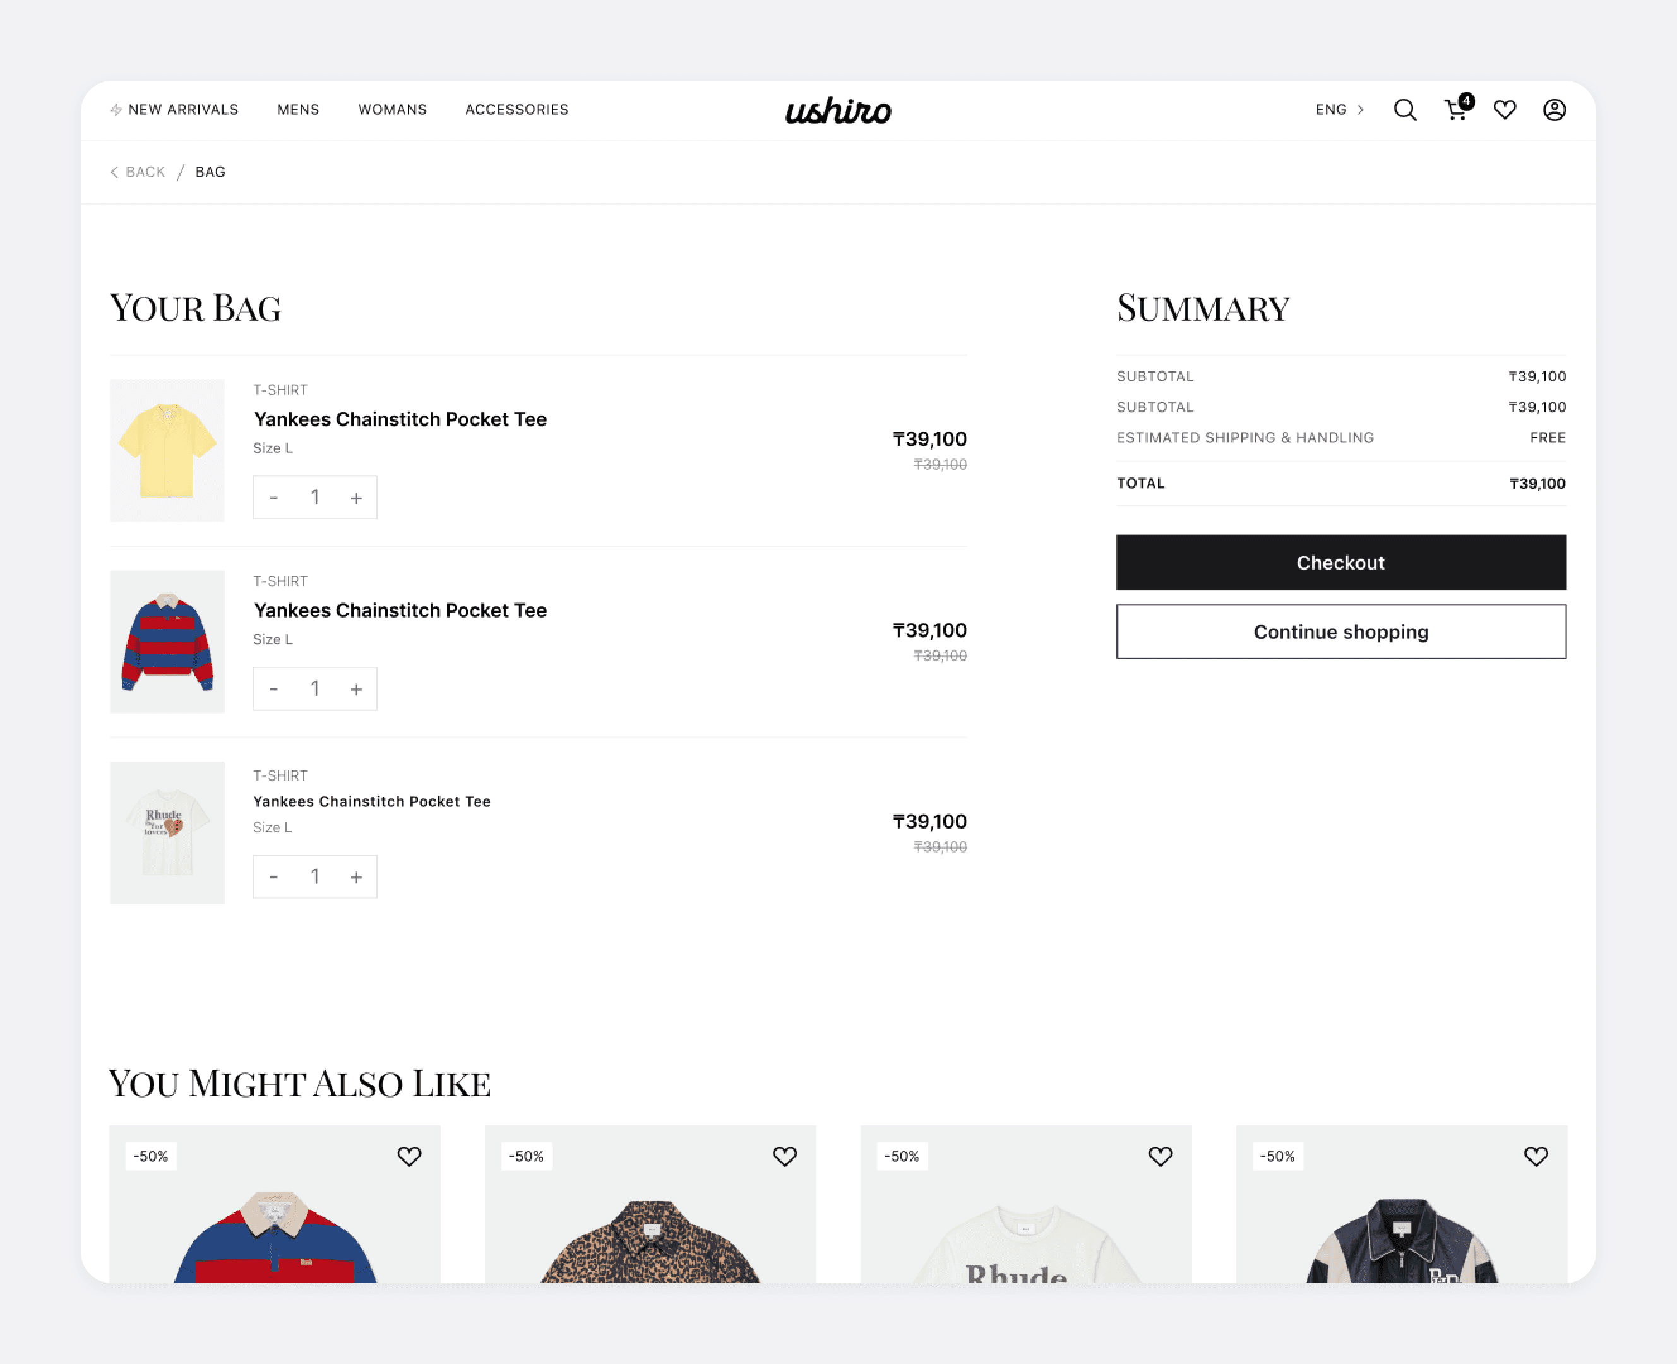Favorite the leopard jacket recommendation heart
Viewport: 1677px width, 1364px height.
pos(785,1157)
